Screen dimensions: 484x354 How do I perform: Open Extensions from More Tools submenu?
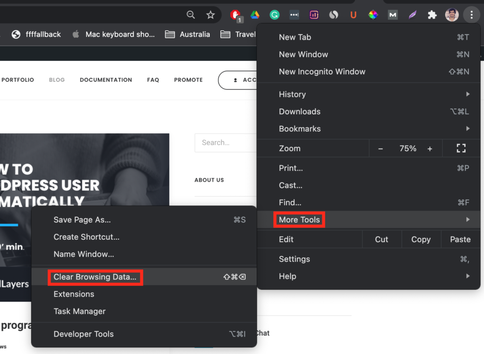point(144,294)
